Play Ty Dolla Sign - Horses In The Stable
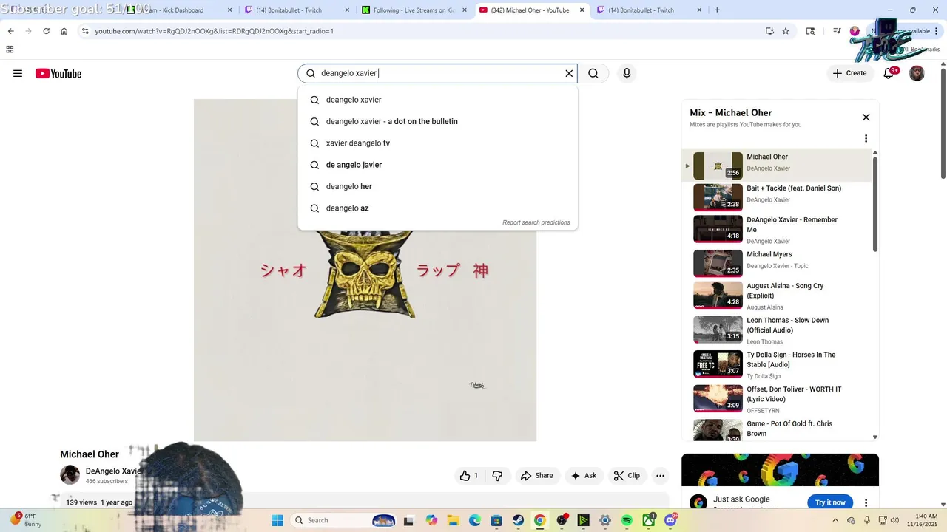This screenshot has width=947, height=532. [x=777, y=364]
